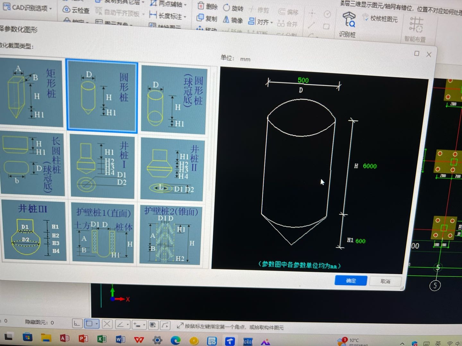
Task: Click the 校核桩图元 check tool
Action: (380, 18)
